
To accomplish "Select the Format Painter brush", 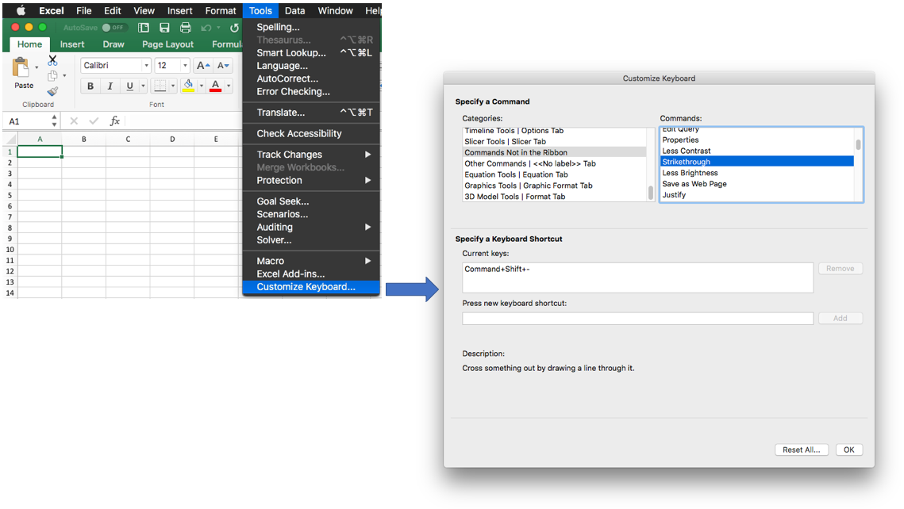I will click(x=52, y=91).
